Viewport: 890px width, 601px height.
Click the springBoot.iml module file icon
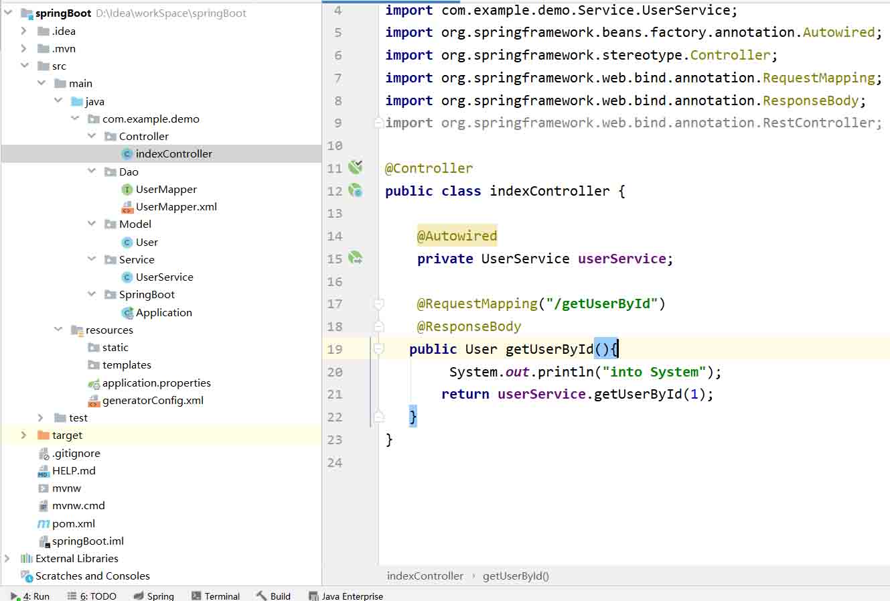pyautogui.click(x=44, y=541)
